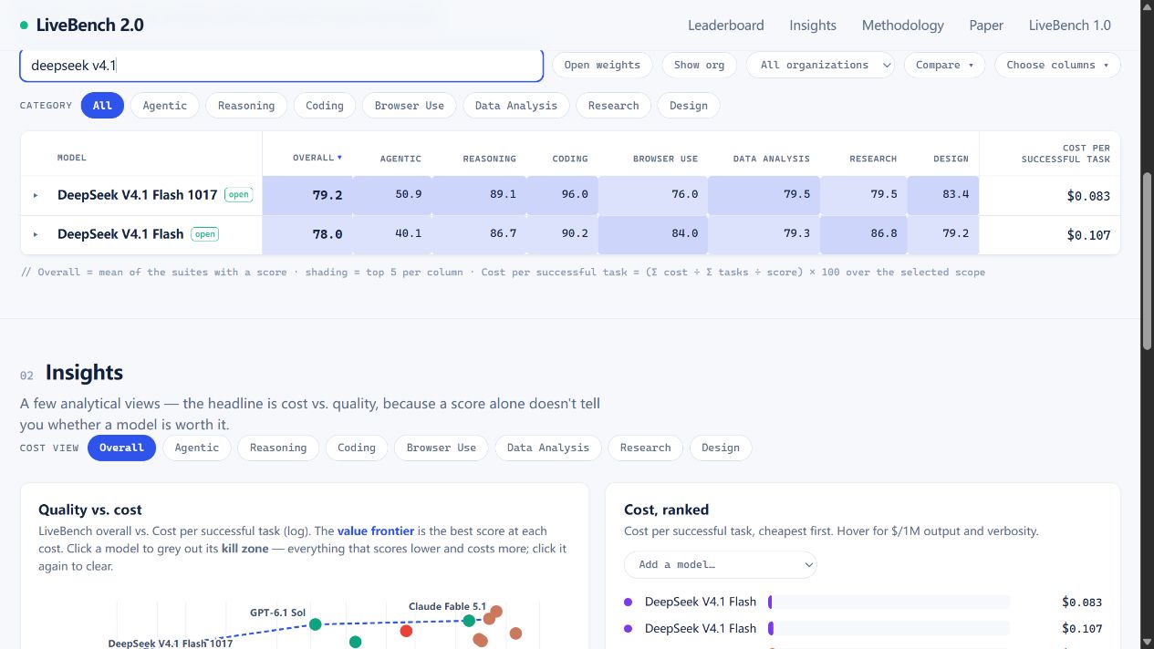The width and height of the screenshot is (1154, 649).
Task: Click the DeepSeek V4.1 Flash 1017 chart label
Action: point(171,644)
